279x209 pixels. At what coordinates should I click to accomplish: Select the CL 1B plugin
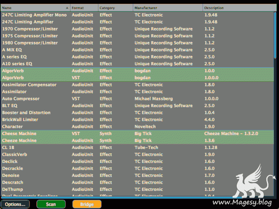(x=137, y=147)
